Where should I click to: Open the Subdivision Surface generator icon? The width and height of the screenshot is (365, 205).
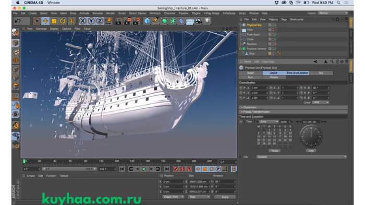coord(164,21)
